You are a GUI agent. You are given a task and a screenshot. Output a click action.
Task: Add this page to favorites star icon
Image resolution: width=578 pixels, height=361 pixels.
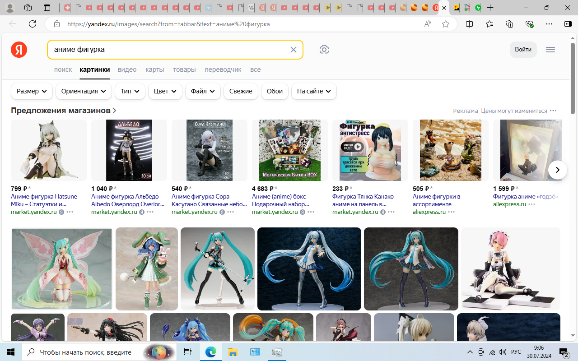tap(446, 24)
